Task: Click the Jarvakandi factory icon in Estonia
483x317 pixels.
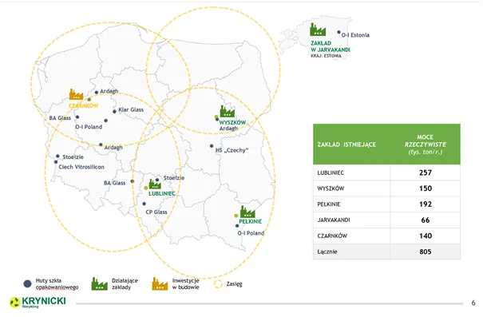Action: [318, 30]
